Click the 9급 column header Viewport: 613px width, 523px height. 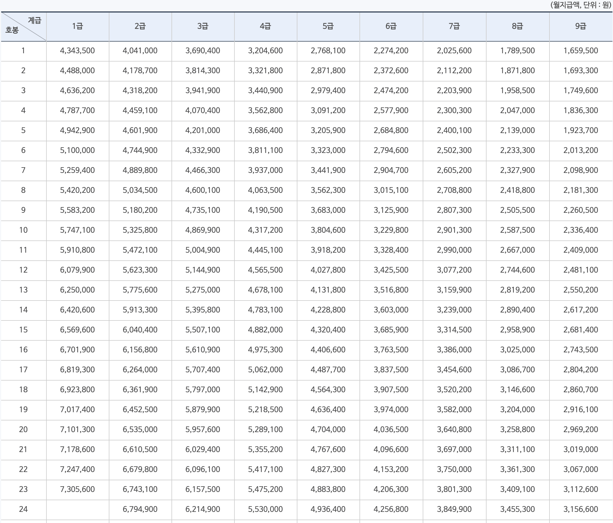581,26
